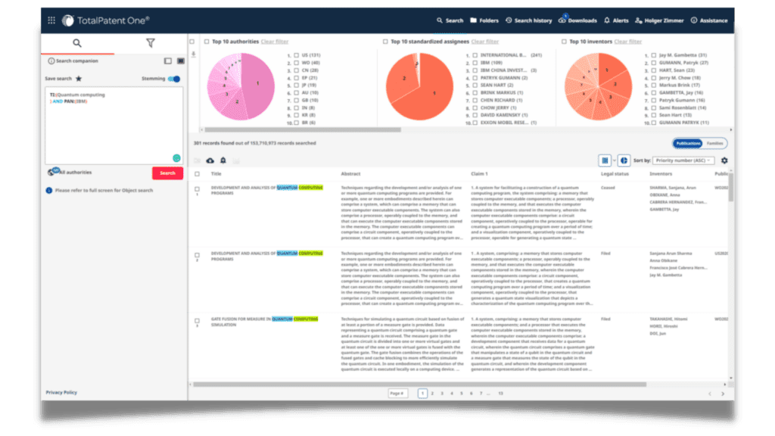Open the Alerts menu item
775x436 pixels.
[x=616, y=20]
